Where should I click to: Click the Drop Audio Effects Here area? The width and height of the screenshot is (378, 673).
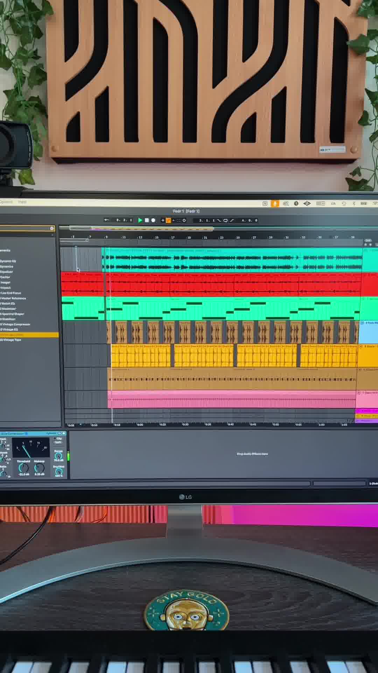point(252,454)
